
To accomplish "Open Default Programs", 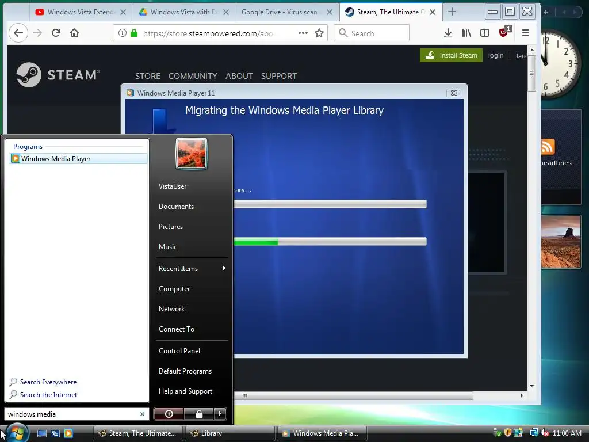I will tap(185, 371).
